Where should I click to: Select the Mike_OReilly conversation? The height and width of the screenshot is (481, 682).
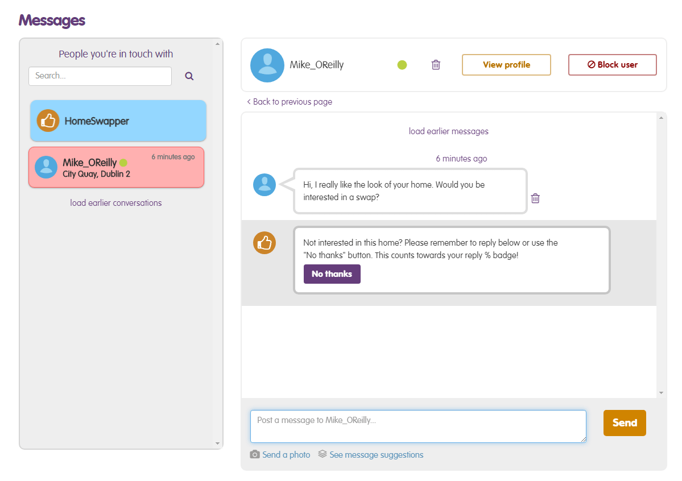click(x=116, y=167)
